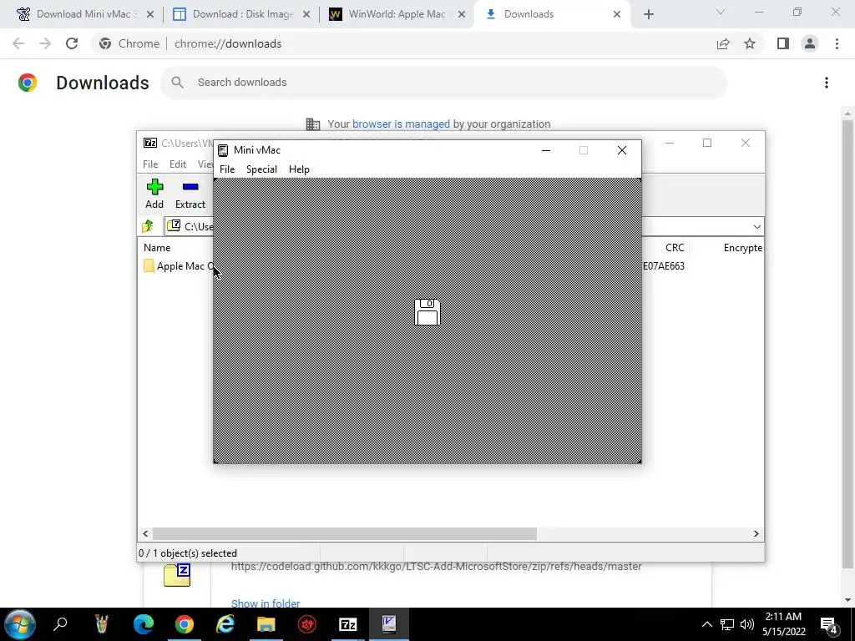Switch to the WinWorld: Apple Mac tab

tap(397, 14)
